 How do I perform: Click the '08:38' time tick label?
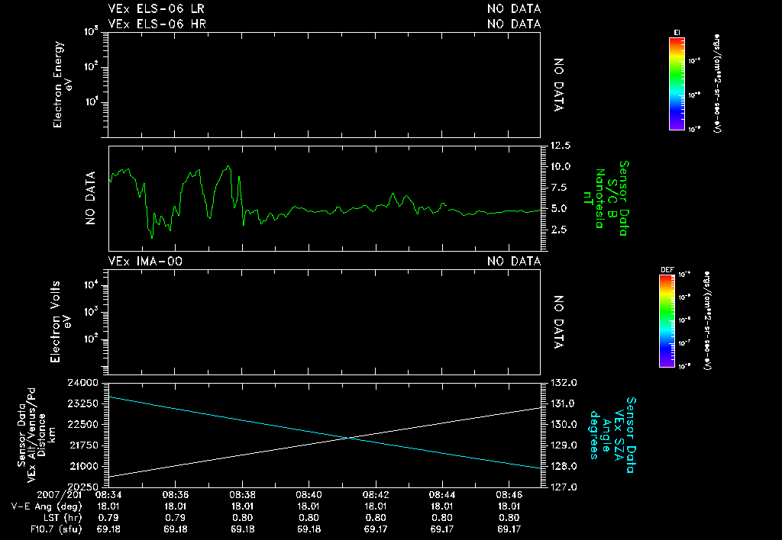tap(242, 495)
